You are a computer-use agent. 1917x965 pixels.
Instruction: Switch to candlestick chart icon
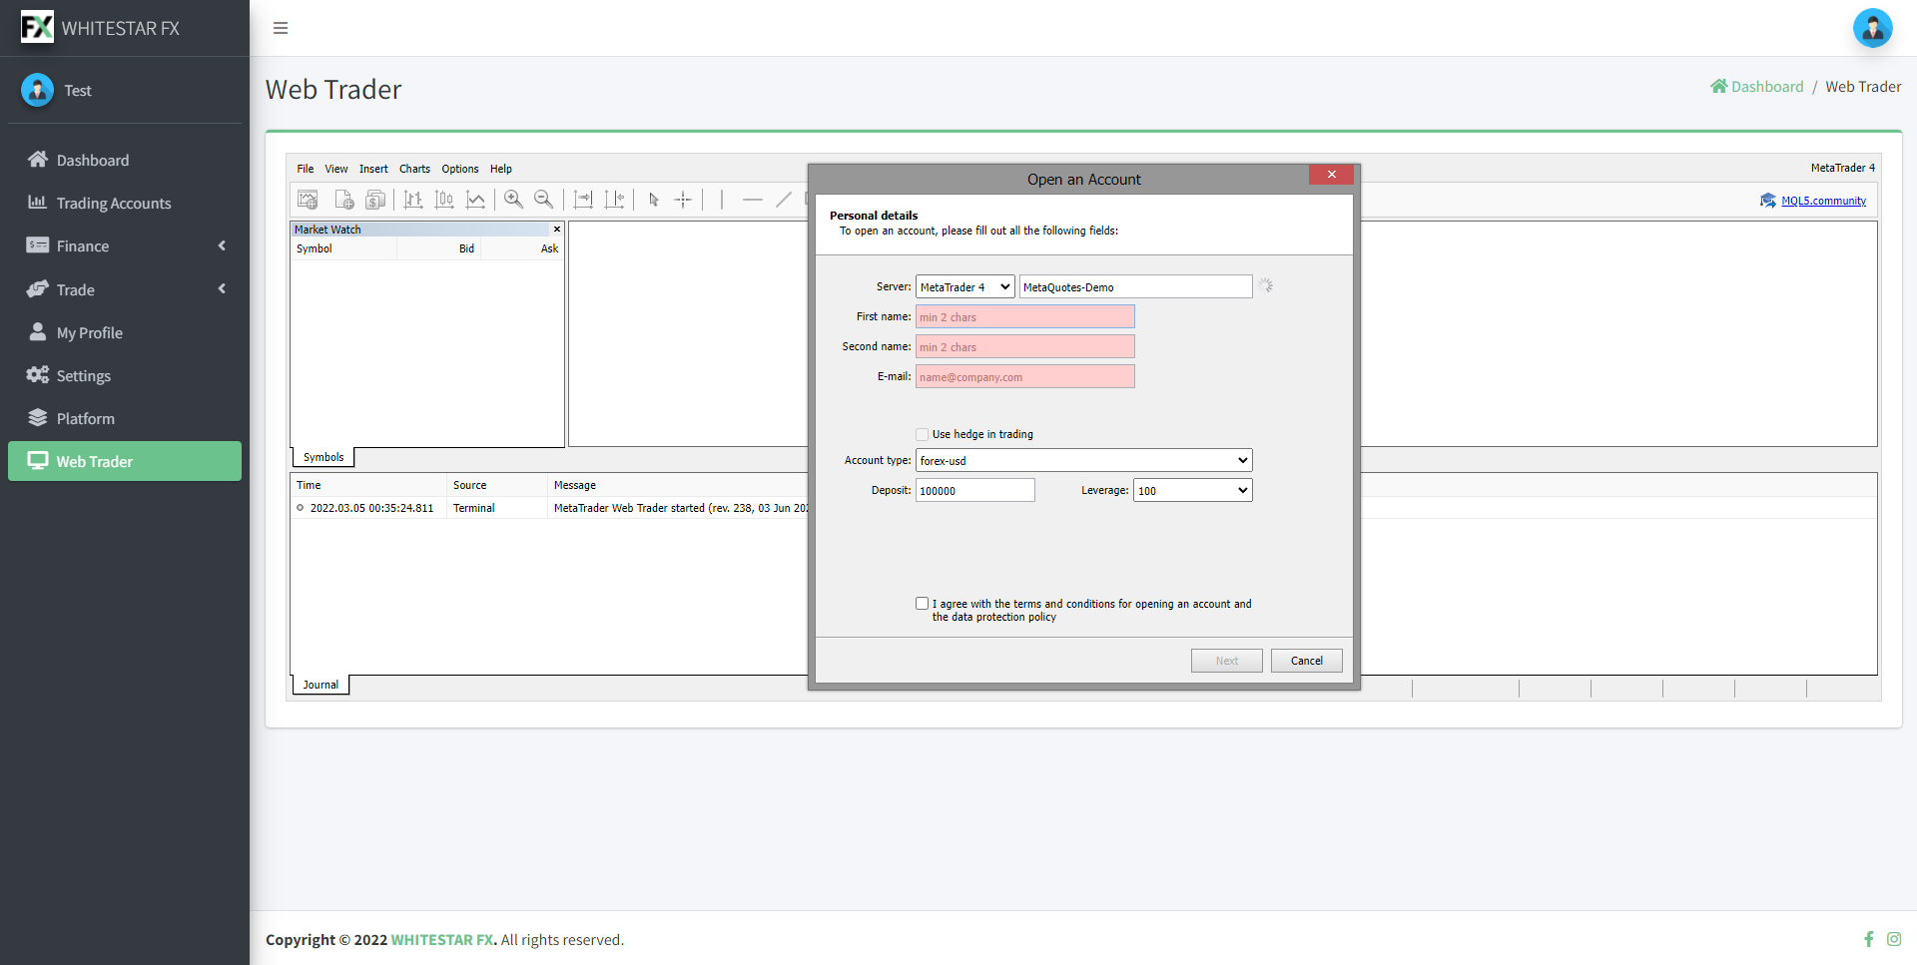tap(444, 200)
